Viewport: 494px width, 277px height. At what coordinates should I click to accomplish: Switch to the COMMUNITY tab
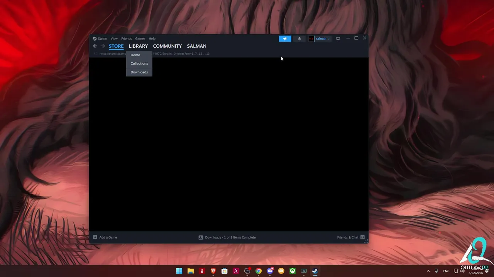(167, 46)
